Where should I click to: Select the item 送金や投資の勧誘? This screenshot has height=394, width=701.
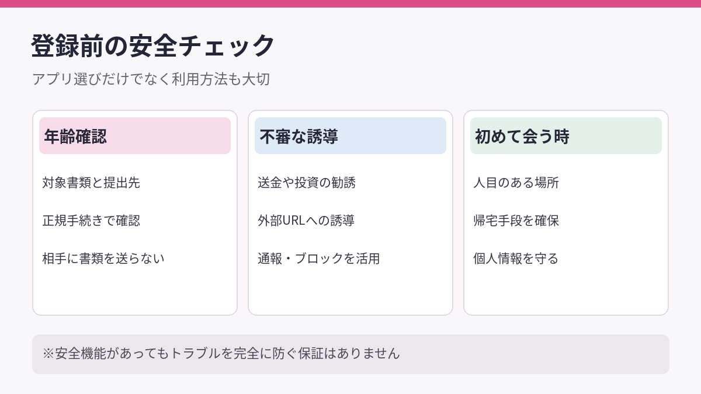[x=307, y=183]
